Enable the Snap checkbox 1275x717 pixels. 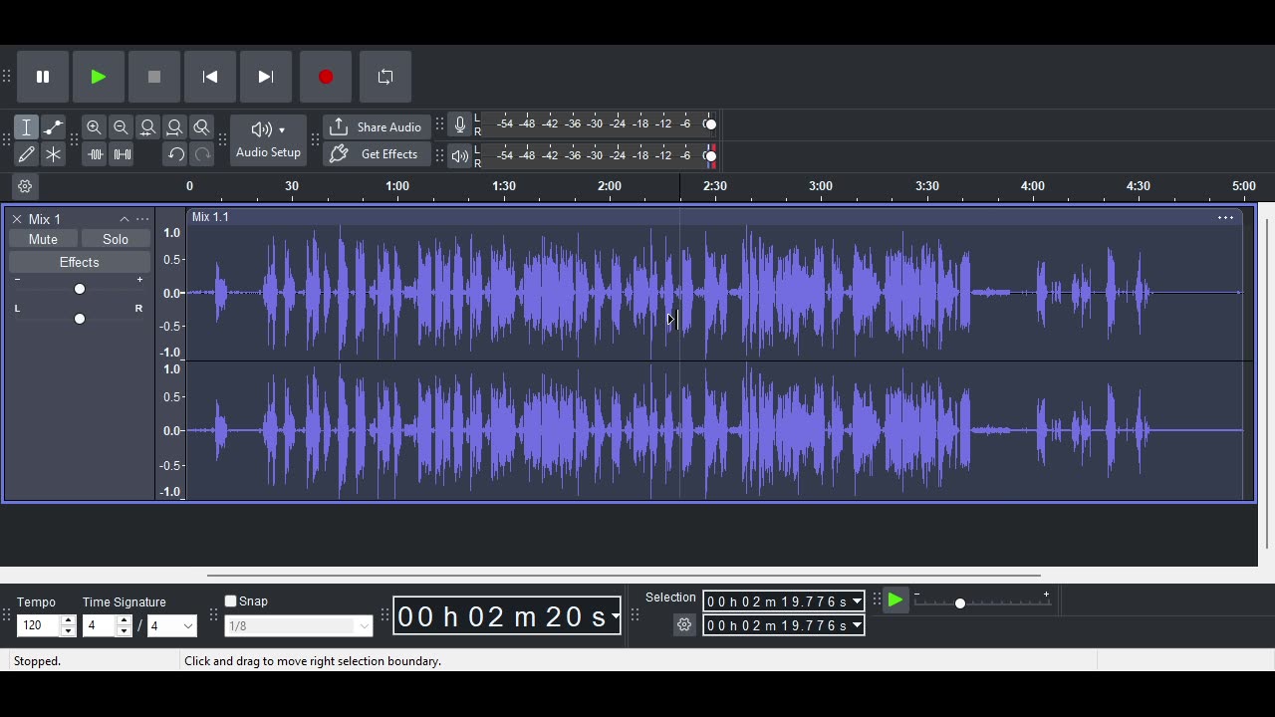(x=231, y=601)
